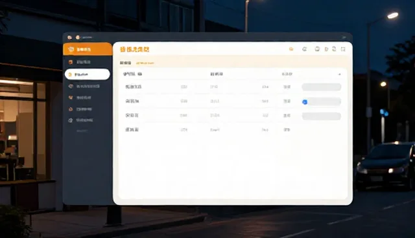Click the orange icon in the header toolbar
The image size is (415, 238).
coord(291,49)
